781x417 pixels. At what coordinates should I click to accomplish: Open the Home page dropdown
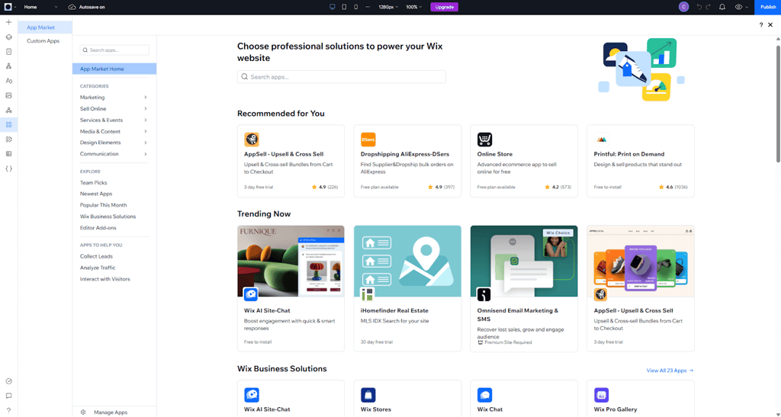(41, 7)
